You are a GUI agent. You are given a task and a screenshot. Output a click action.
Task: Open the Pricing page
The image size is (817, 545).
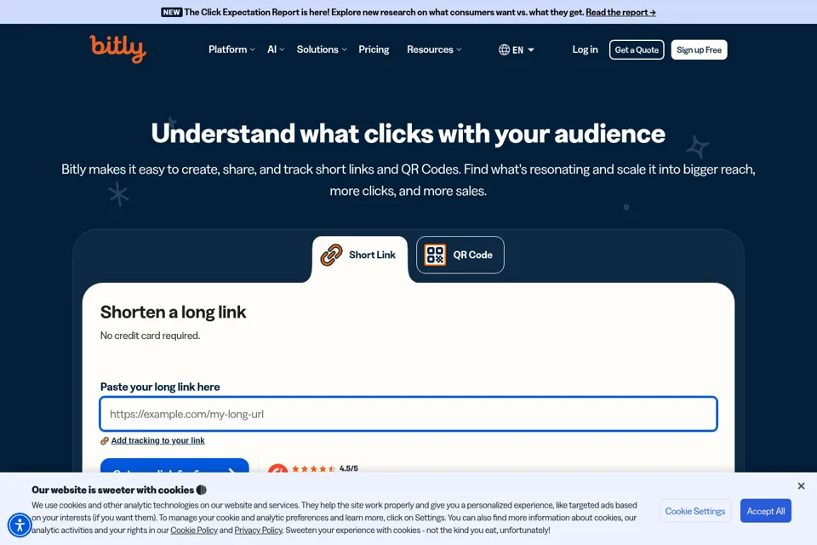[374, 49]
